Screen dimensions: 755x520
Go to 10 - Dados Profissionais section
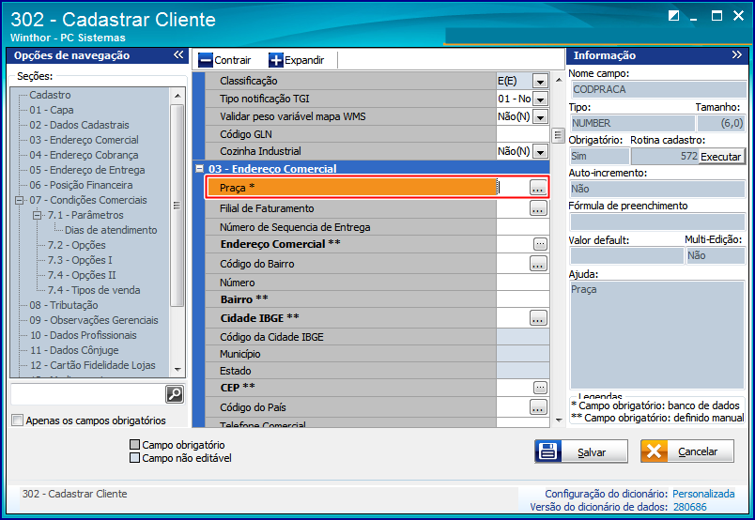pos(83,335)
